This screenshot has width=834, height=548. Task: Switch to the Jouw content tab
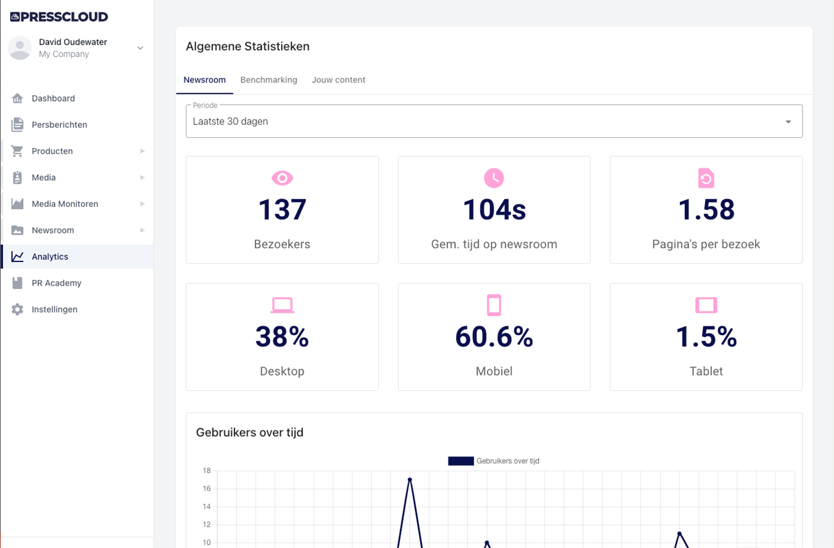pyautogui.click(x=338, y=80)
